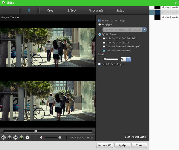The image size is (179, 150).
Task: Increase depth value with up stepper arrow
Action: point(129,58)
